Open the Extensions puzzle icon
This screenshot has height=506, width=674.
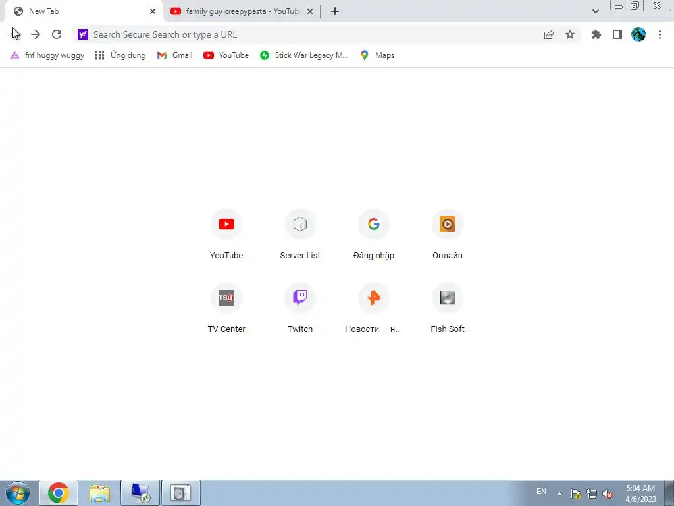[596, 34]
